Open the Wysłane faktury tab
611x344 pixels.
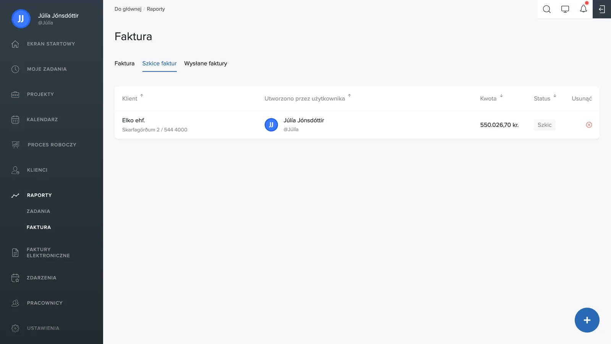[x=205, y=63]
